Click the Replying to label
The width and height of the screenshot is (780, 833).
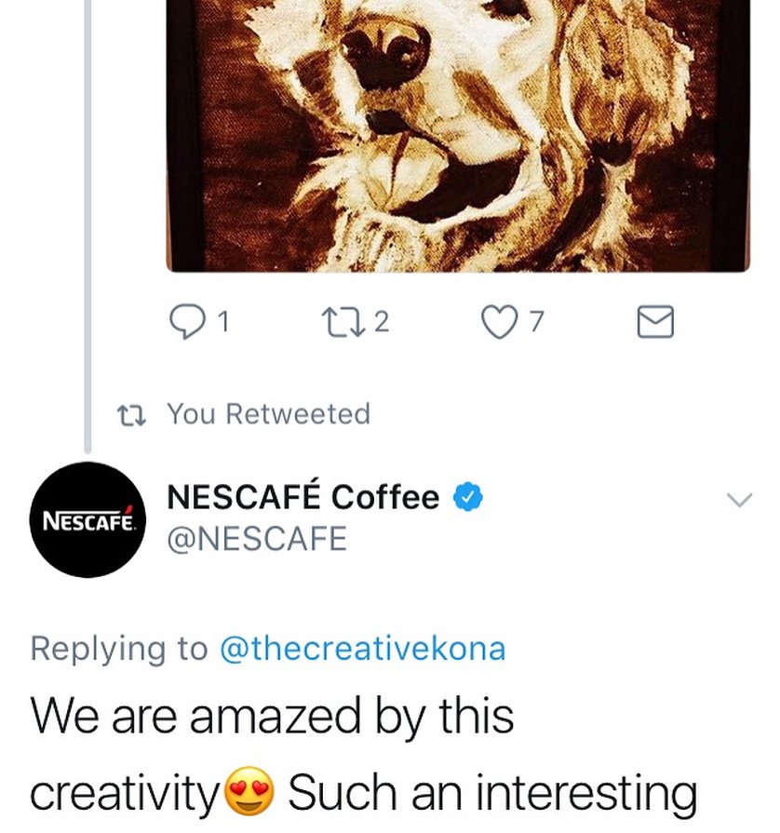tap(119, 649)
